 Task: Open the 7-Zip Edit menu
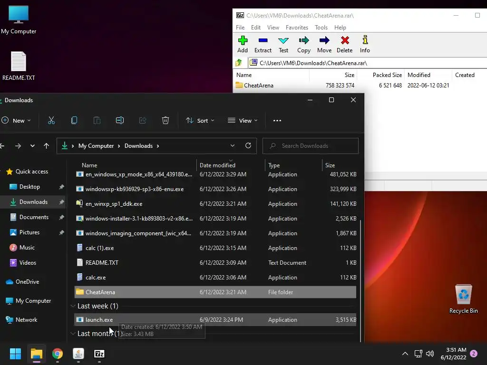(255, 27)
